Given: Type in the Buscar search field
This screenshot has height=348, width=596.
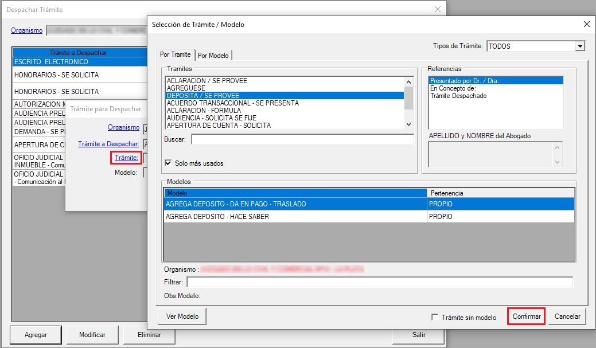Looking at the screenshot, I should 302,139.
